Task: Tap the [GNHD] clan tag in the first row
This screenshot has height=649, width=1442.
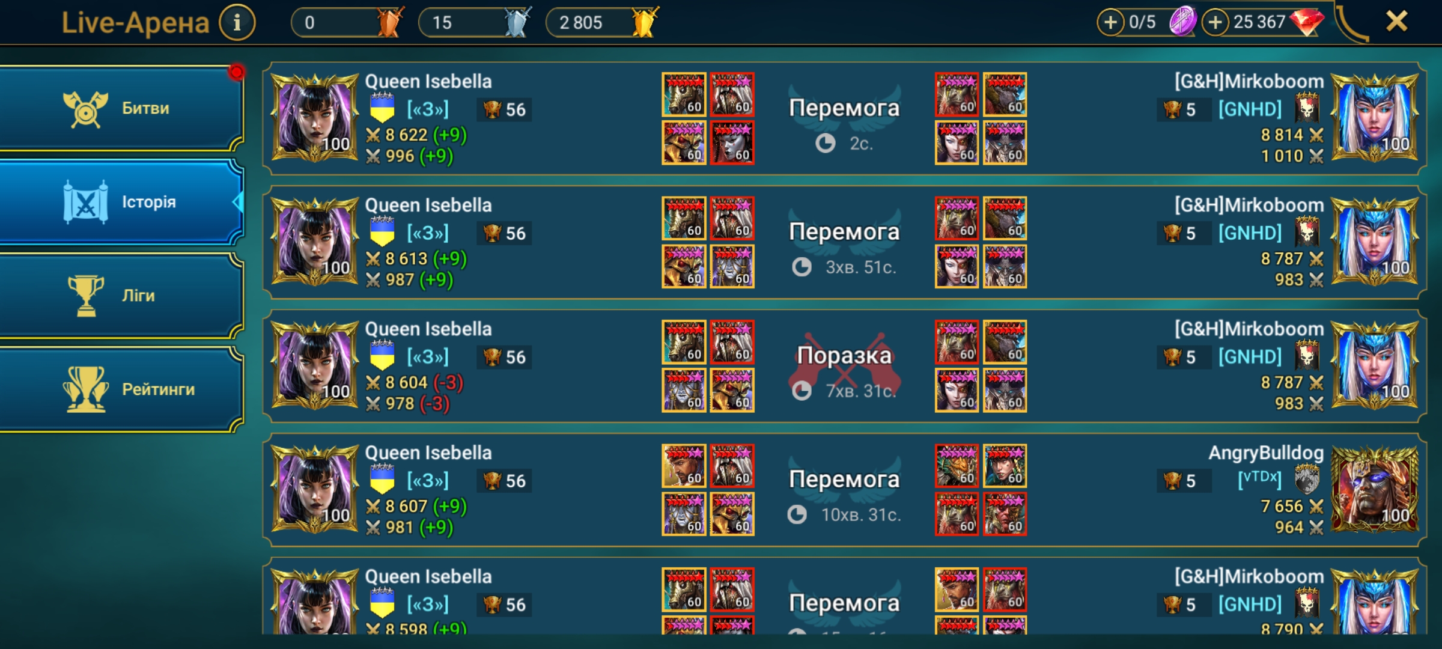Action: click(x=1250, y=109)
